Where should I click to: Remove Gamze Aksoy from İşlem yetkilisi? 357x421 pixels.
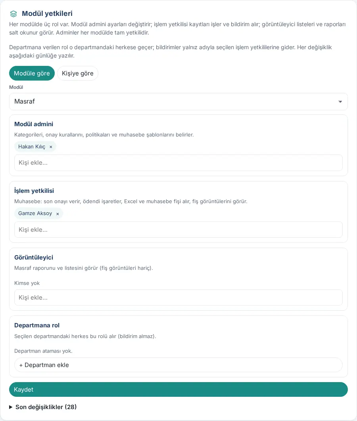pos(58,214)
